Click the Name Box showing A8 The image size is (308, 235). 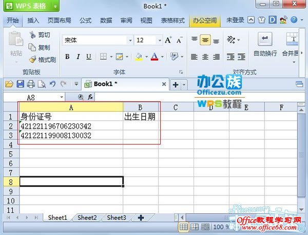[x=34, y=97]
